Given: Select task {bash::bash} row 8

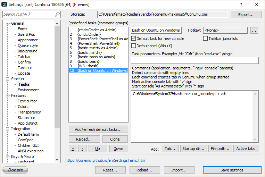Looking at the screenshot, I should point(98,61).
